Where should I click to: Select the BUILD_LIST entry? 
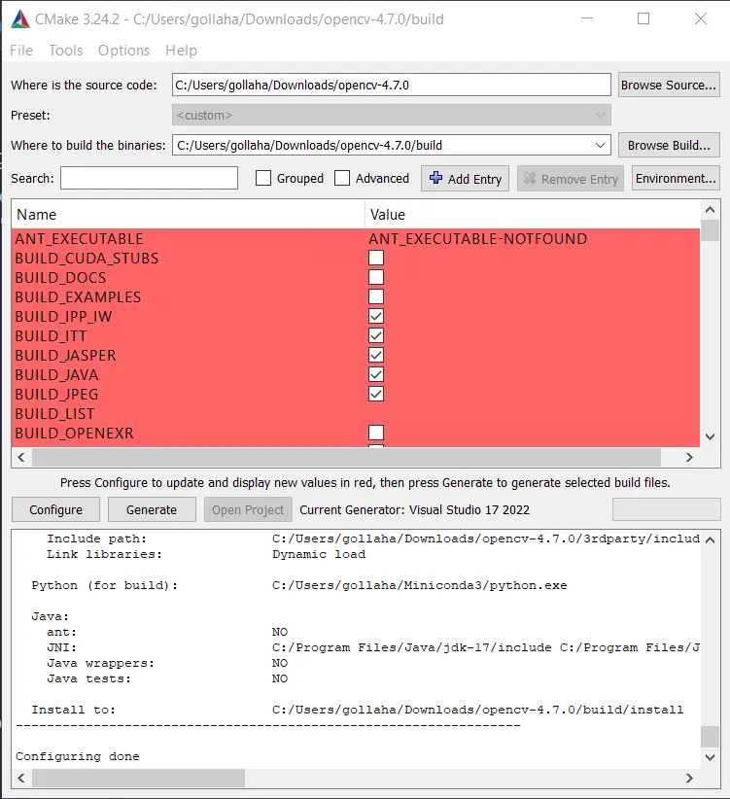[x=54, y=414]
